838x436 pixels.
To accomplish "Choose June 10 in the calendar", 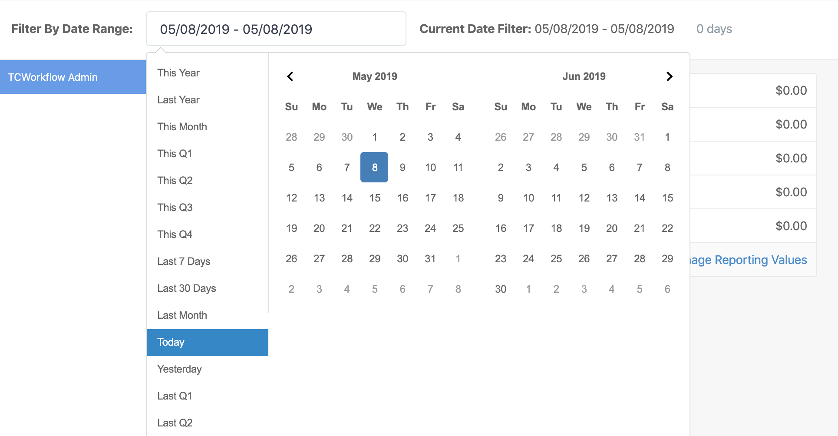I will tap(528, 198).
